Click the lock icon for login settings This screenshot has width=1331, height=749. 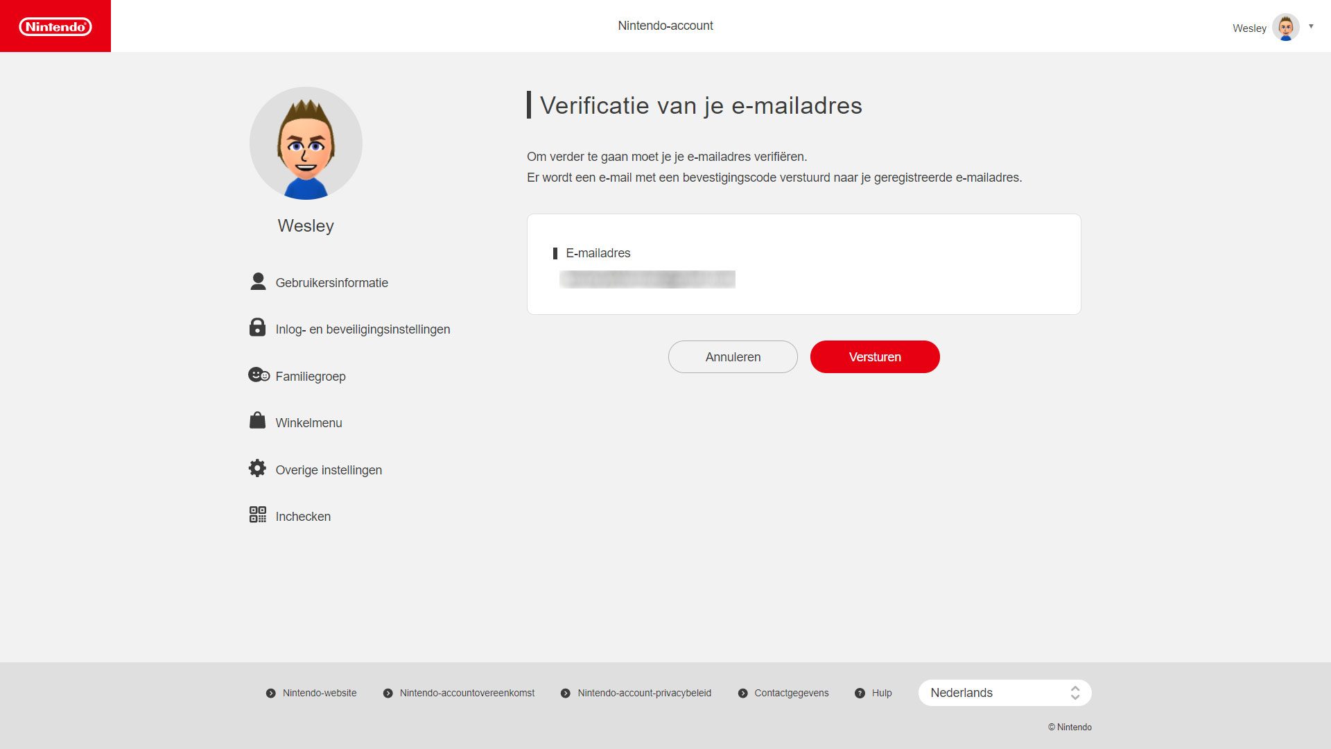tap(257, 327)
